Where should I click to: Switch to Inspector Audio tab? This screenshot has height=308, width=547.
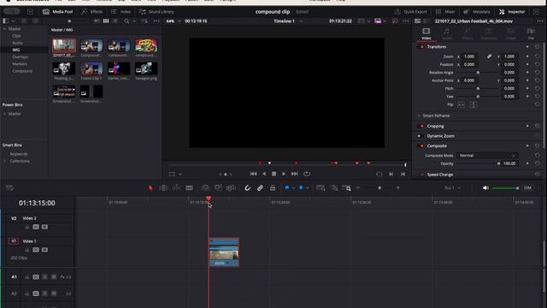click(x=446, y=34)
